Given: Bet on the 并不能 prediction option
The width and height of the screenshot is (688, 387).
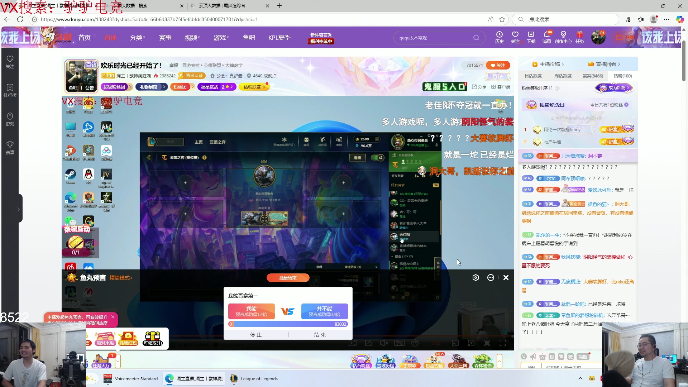Looking at the screenshot, I should 324,311.
